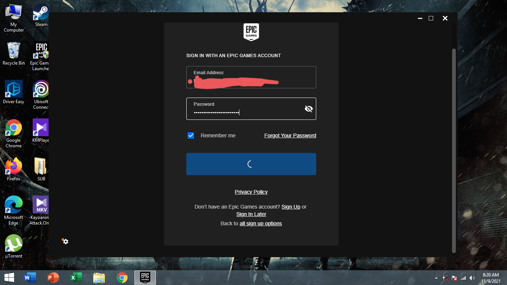Screen dimensions: 507x285
Task: Minimize the Epic Games launcher window
Action: [x=420, y=18]
